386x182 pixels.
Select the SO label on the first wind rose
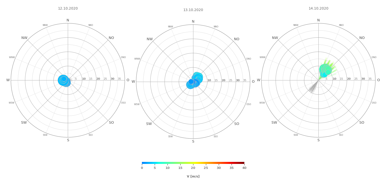pyautogui.click(x=111, y=122)
